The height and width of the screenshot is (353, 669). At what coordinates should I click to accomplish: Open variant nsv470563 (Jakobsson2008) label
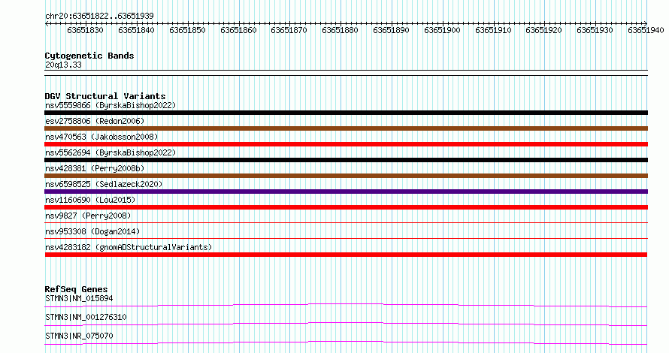tap(101, 137)
